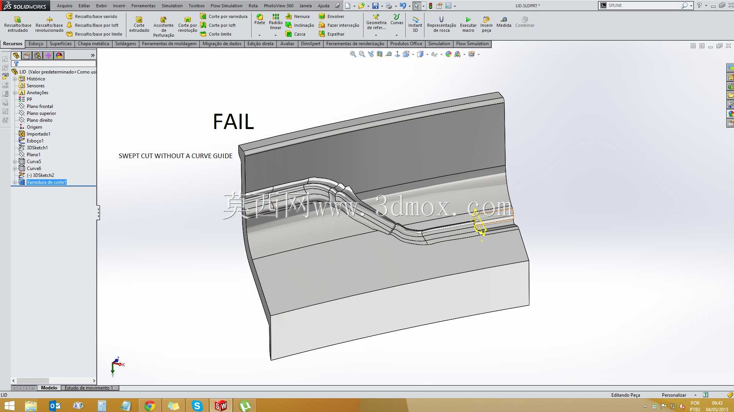This screenshot has width=734, height=412.
Task: Open the Arquivo menu
Action: [x=64, y=6]
